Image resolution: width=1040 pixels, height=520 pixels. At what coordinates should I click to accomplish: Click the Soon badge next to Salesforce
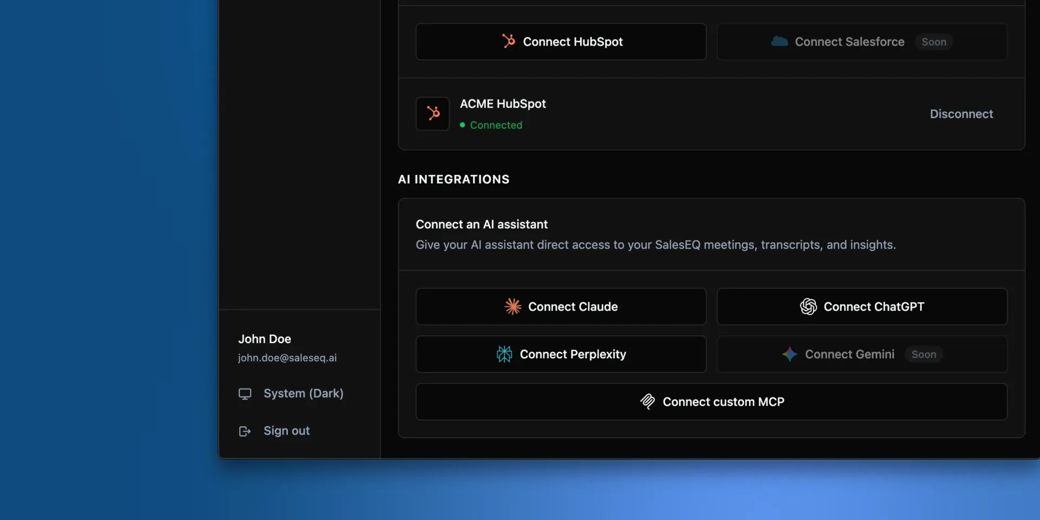click(x=934, y=42)
